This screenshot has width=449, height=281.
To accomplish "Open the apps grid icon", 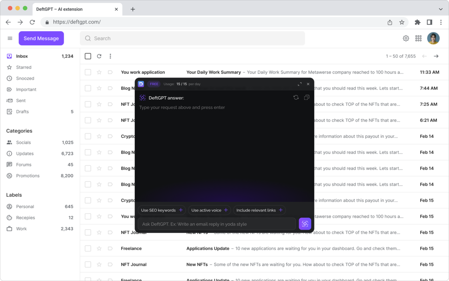I will (x=418, y=38).
